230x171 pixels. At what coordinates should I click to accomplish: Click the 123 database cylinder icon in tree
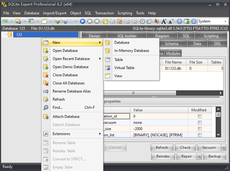click(10, 35)
